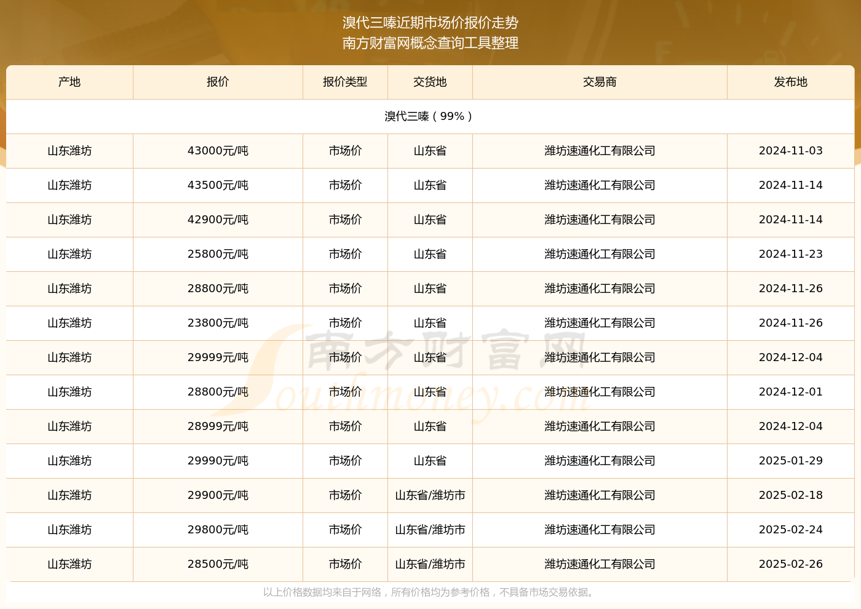
Task: Click 山东省/潍坊市 in the 2025-02-26 row
Action: coord(430,564)
